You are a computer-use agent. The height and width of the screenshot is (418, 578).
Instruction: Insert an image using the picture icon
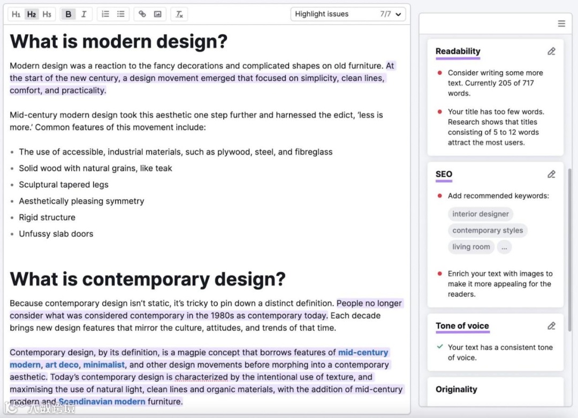click(x=158, y=14)
